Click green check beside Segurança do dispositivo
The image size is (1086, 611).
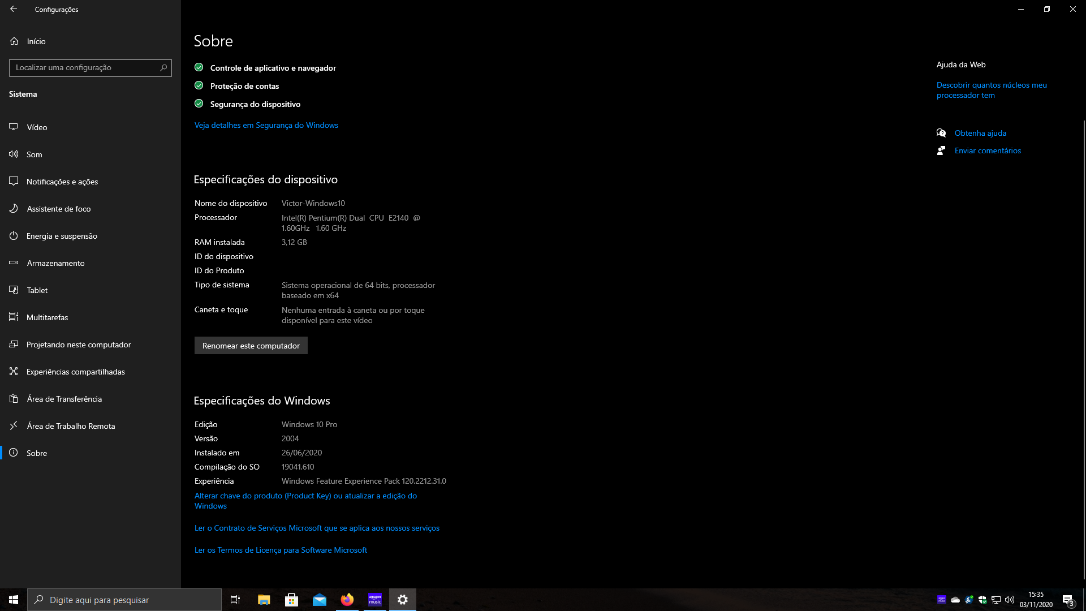click(x=199, y=104)
